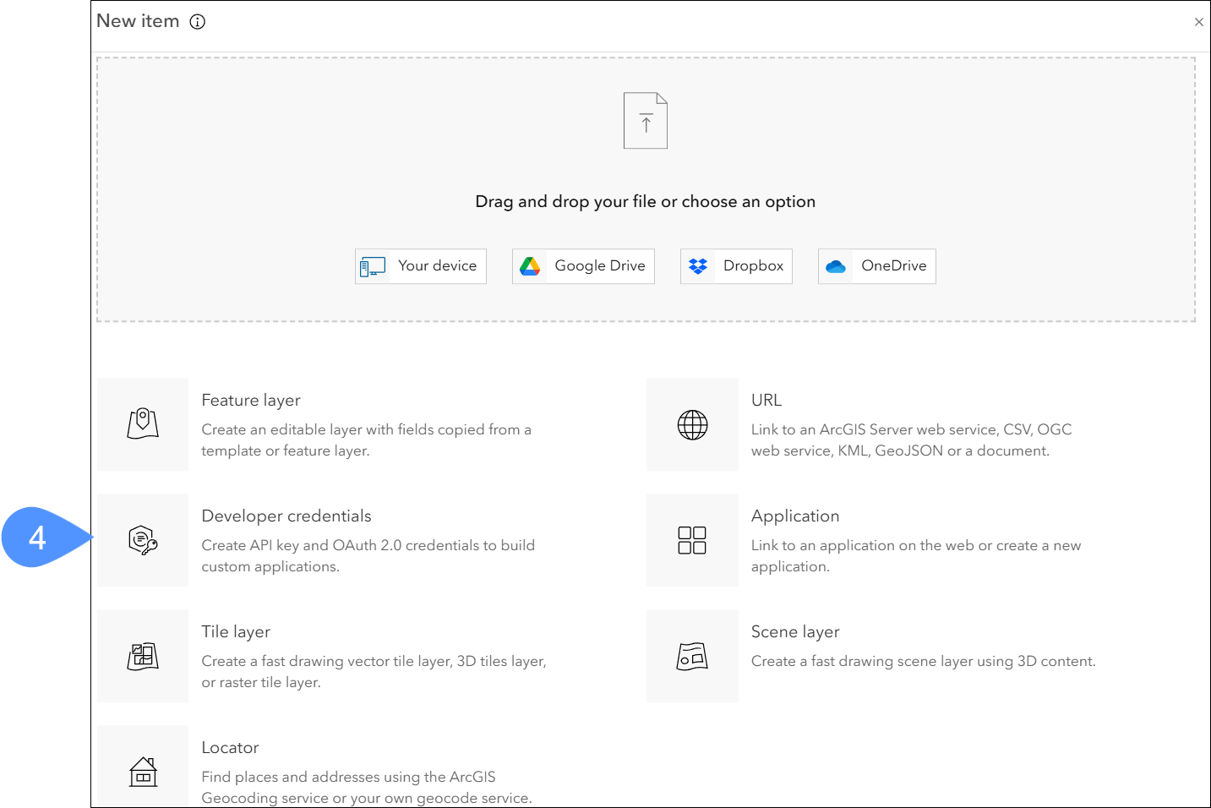Select Dropbox as file source
1211x808 pixels.
pyautogui.click(x=736, y=266)
